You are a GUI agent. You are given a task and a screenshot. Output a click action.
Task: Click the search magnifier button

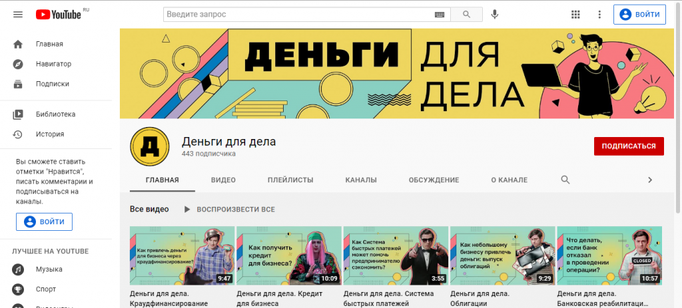point(467,15)
